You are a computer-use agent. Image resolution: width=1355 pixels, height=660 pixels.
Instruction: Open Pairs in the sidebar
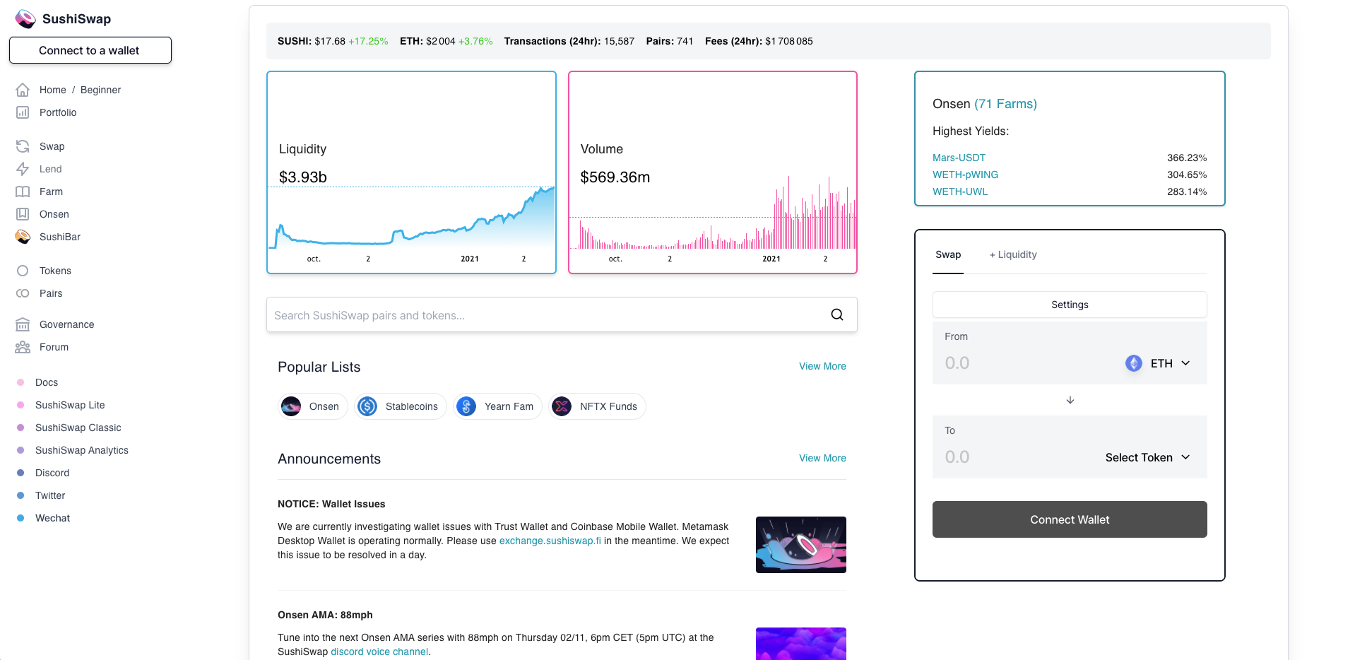[51, 293]
